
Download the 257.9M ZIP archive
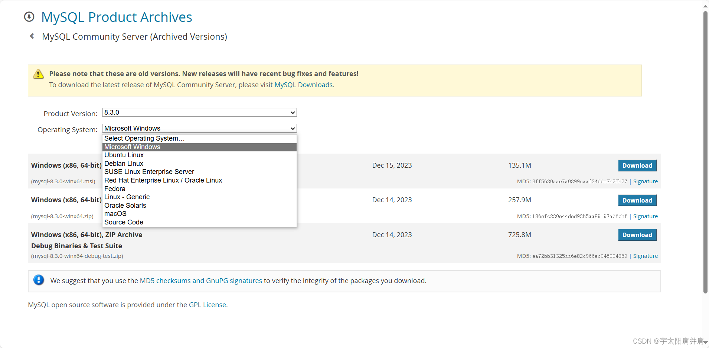(x=637, y=200)
